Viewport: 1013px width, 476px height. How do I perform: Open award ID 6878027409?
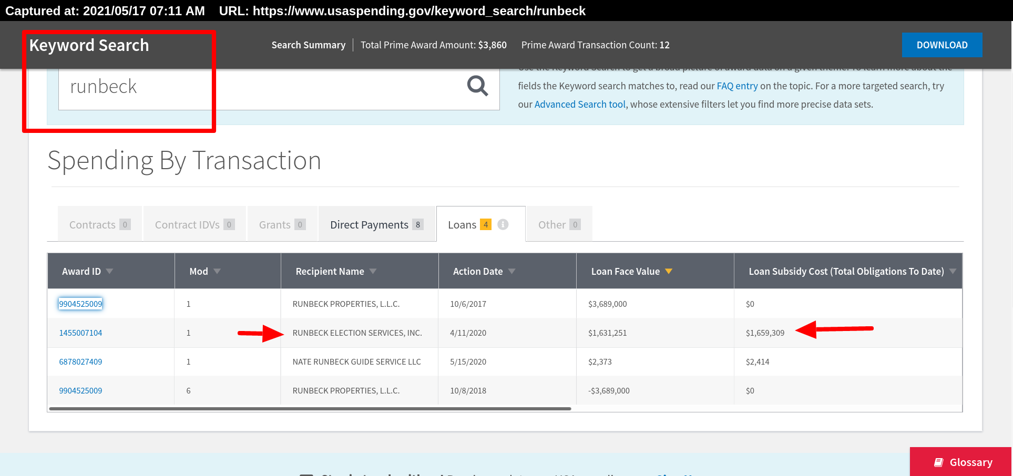pyautogui.click(x=80, y=361)
